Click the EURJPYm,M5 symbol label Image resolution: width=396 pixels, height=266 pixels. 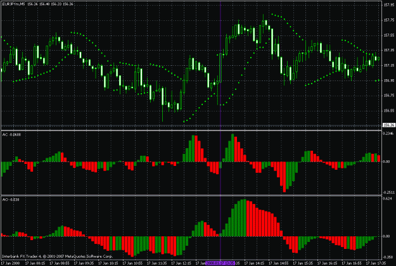(14, 4)
